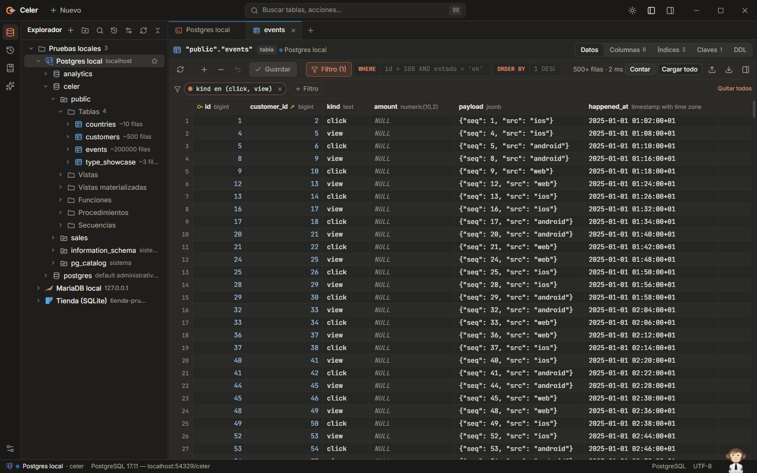757x473 pixels.
Task: Open the Índices tab
Action: pyautogui.click(x=671, y=50)
